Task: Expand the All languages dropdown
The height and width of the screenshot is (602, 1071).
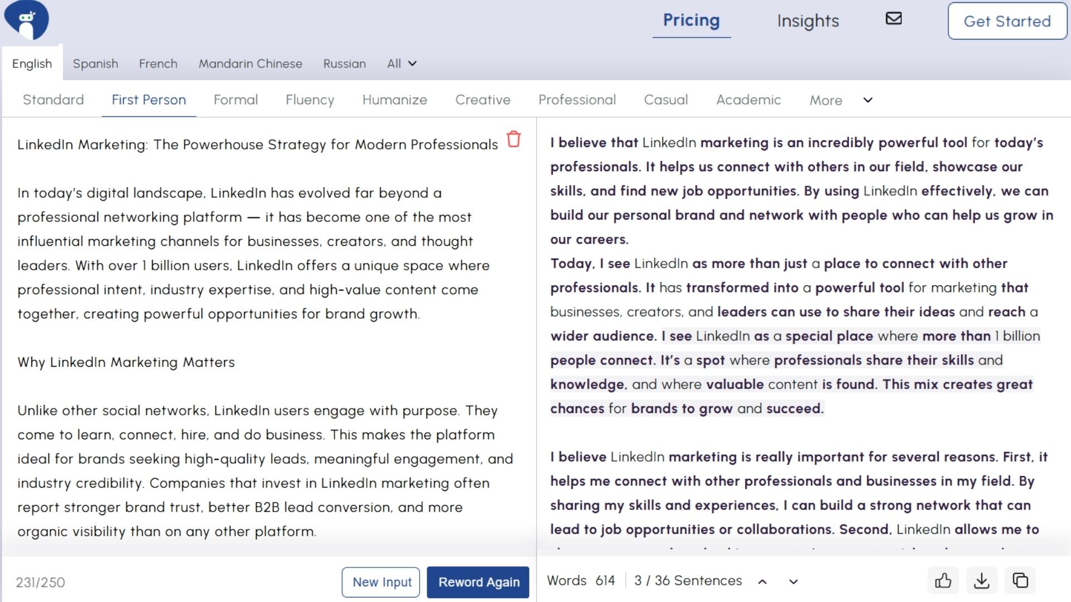Action: coord(401,64)
